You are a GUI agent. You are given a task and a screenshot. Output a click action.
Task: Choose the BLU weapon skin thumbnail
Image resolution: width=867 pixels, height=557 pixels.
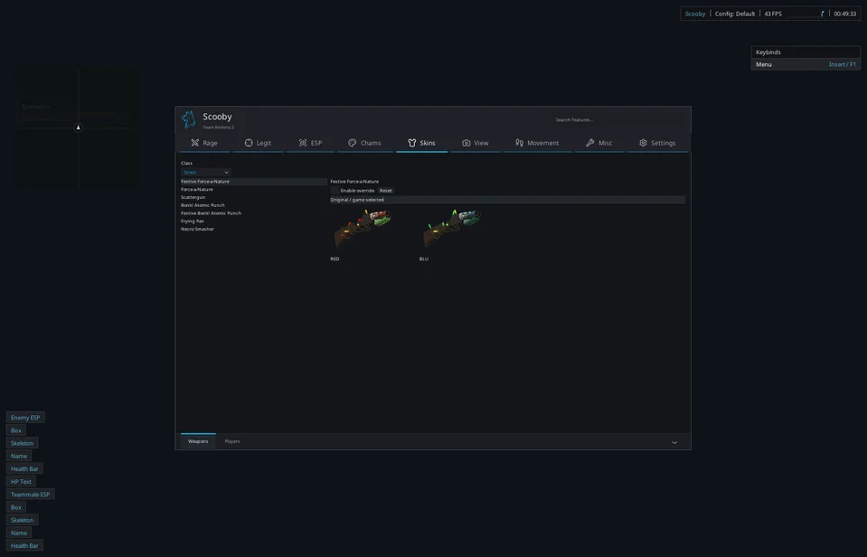pyautogui.click(x=452, y=229)
